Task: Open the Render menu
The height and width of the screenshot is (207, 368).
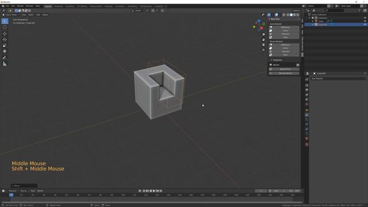Action: coord(20,6)
